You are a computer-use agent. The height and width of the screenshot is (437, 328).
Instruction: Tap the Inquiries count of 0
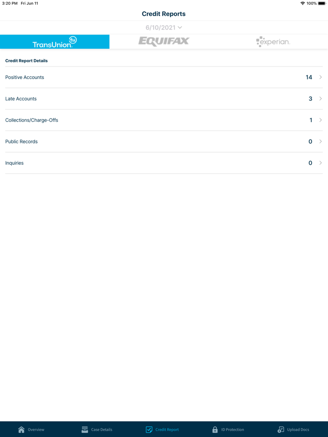(310, 163)
